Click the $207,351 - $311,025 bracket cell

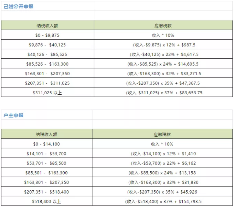(47, 83)
